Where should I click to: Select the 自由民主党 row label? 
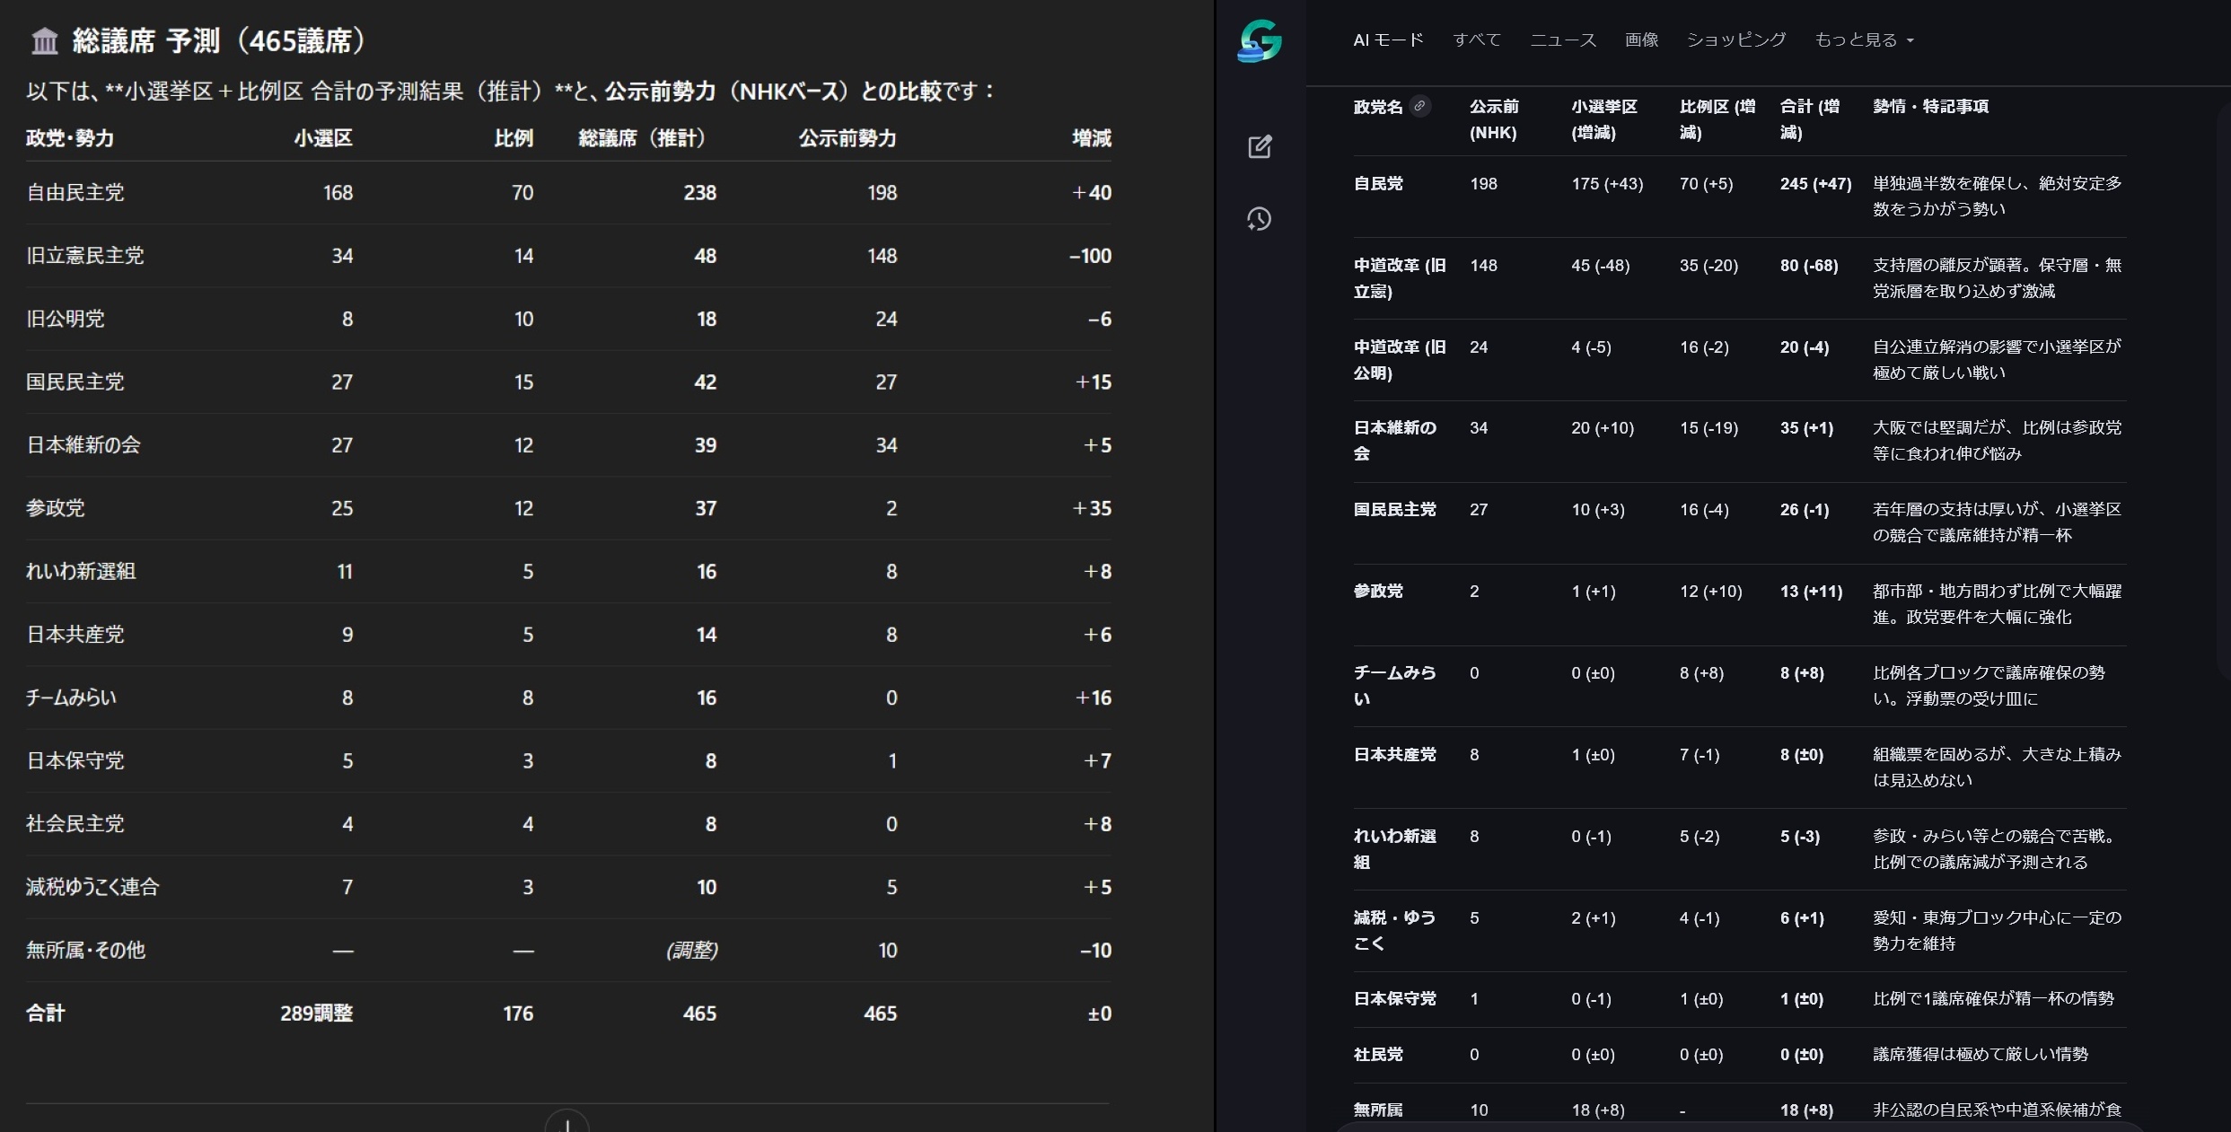pos(75,192)
